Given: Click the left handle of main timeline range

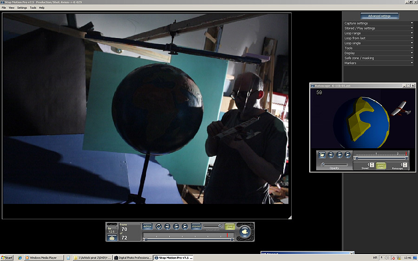Looking at the screenshot, I should (x=145, y=240).
